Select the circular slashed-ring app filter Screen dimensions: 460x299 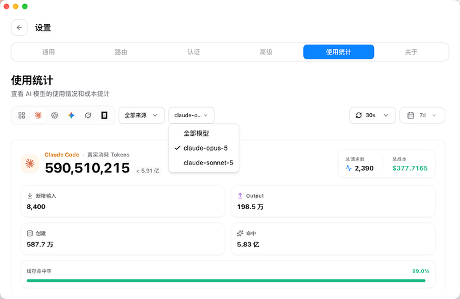tap(88, 115)
